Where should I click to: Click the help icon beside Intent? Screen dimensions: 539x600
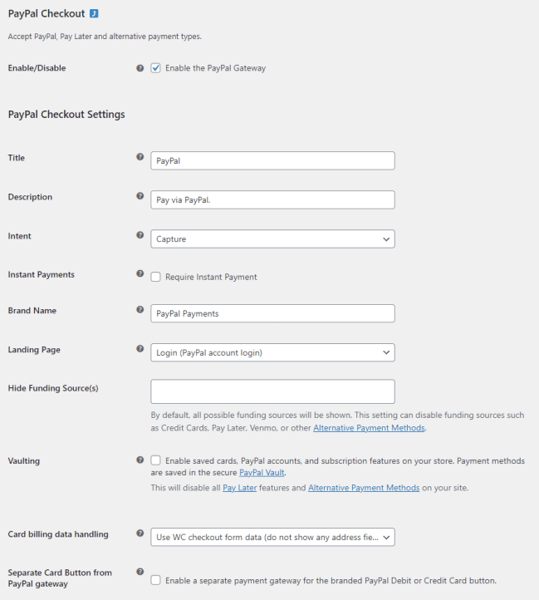(140, 236)
